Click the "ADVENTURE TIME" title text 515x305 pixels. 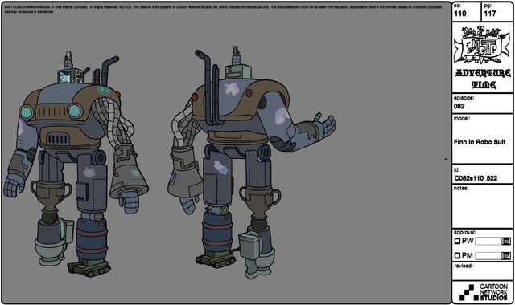tap(483, 79)
